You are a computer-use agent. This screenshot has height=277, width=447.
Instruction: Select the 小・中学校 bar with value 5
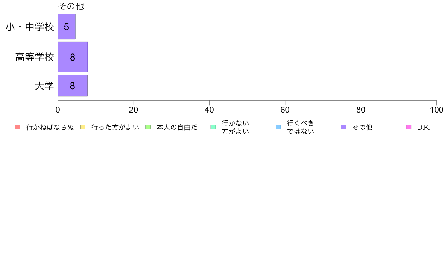[67, 26]
